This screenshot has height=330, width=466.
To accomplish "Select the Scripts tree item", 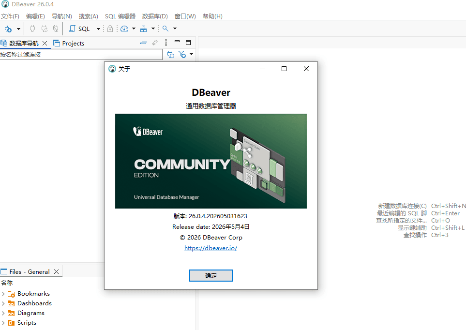I will pos(27,323).
